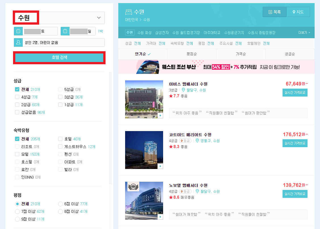Click plus icon on 코트야드 메리어트 photo
Screen dimensions: 320x229
160,166
